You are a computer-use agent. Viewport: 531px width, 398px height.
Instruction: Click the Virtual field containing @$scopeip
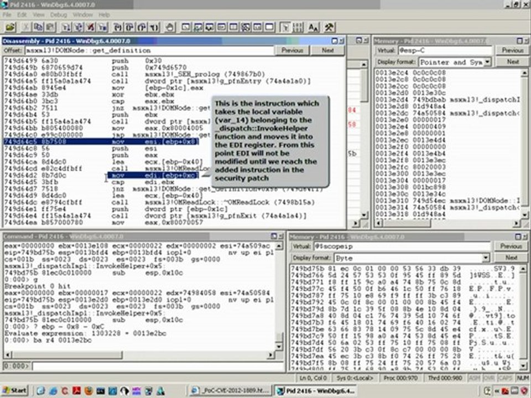pyautogui.click(x=402, y=247)
